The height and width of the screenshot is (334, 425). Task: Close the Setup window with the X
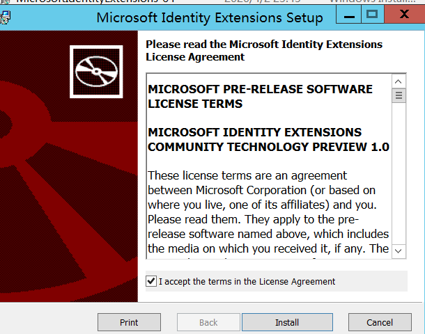pos(404,15)
